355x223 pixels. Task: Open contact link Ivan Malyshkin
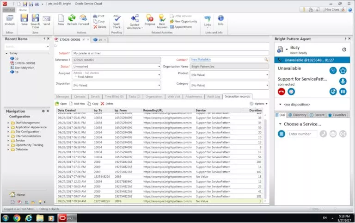pyautogui.click(x=201, y=59)
